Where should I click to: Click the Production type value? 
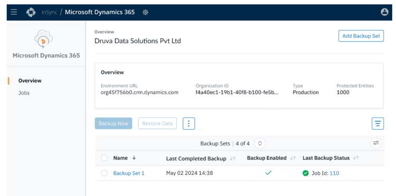click(x=306, y=92)
